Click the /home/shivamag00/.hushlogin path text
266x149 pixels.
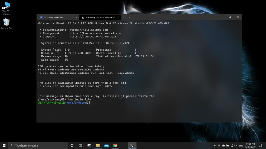click(x=60, y=99)
